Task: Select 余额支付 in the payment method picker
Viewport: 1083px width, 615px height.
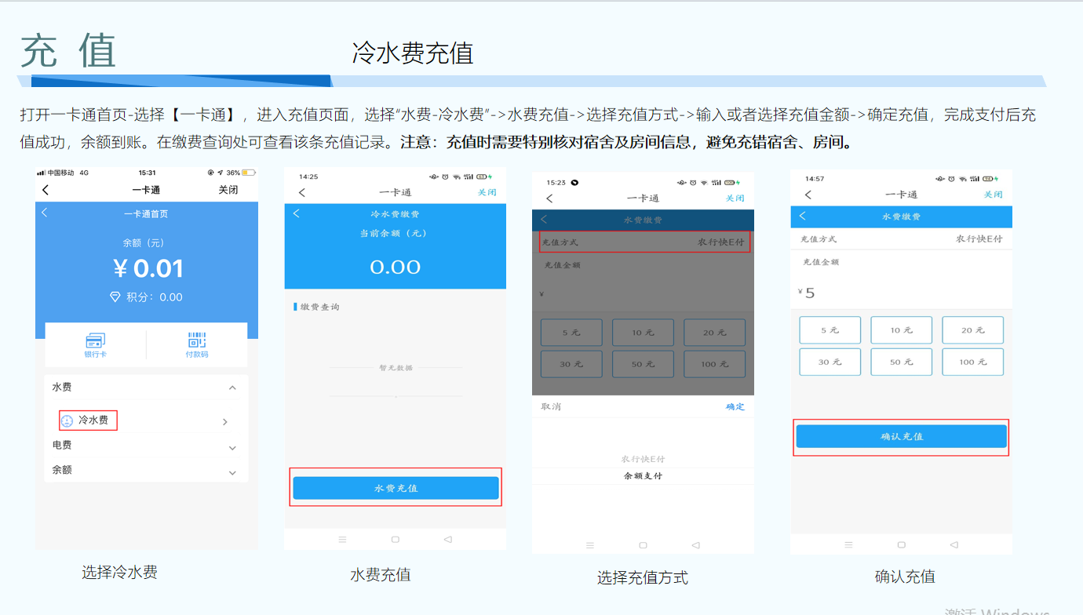Action: (643, 476)
